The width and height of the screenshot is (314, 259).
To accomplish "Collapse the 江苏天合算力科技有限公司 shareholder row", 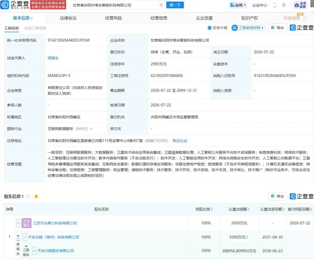I will [18, 223].
